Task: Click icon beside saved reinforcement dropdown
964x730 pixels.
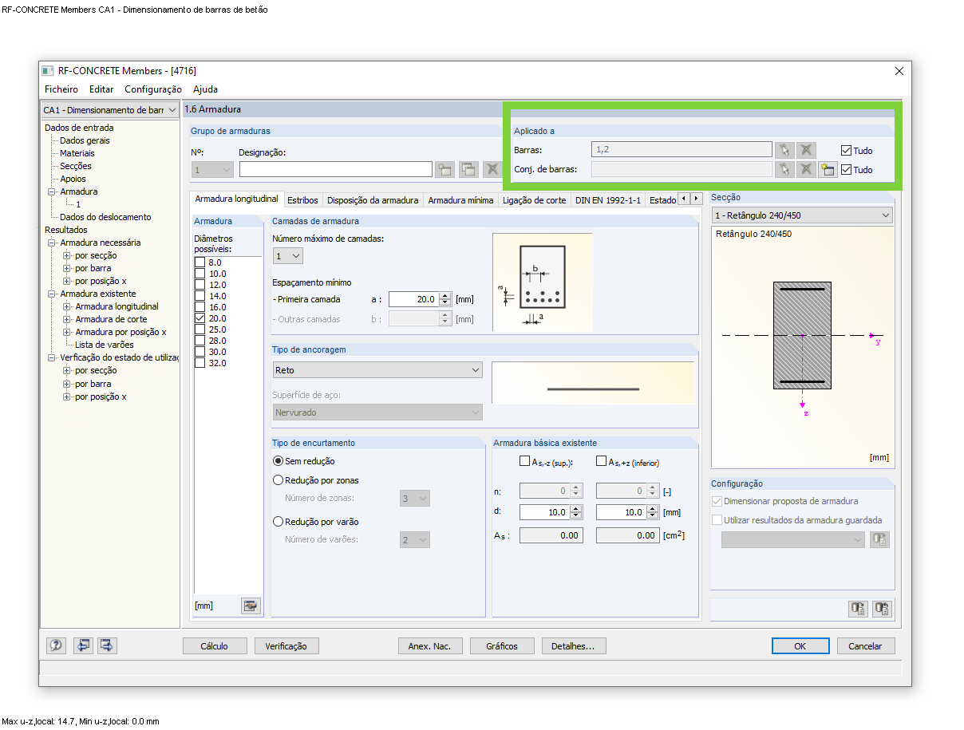Action: (x=880, y=540)
